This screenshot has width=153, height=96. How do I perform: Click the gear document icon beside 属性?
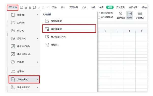[47, 45]
